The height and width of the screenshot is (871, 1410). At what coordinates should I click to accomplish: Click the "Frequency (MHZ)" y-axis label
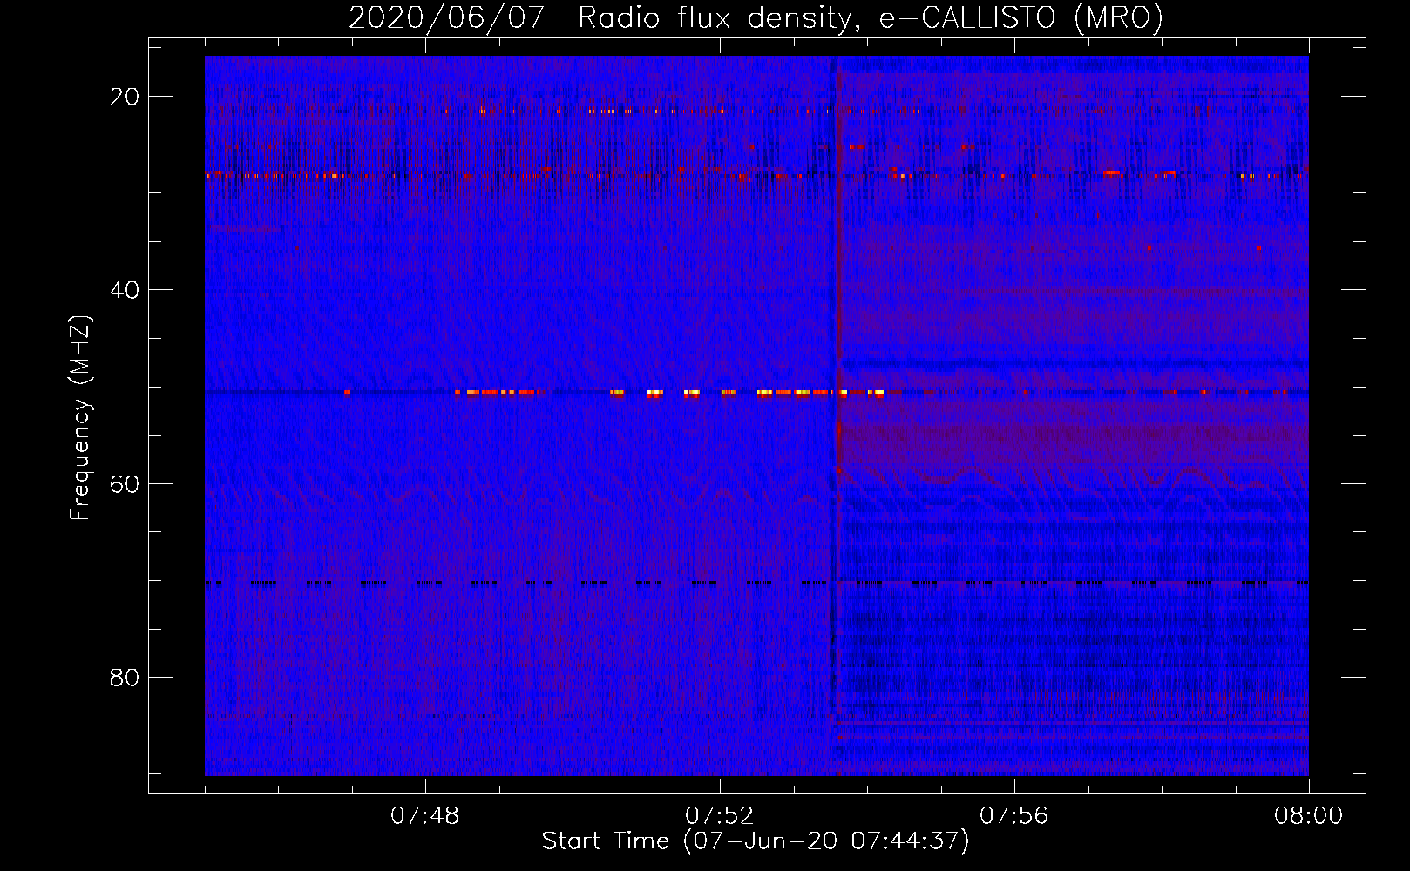click(80, 418)
